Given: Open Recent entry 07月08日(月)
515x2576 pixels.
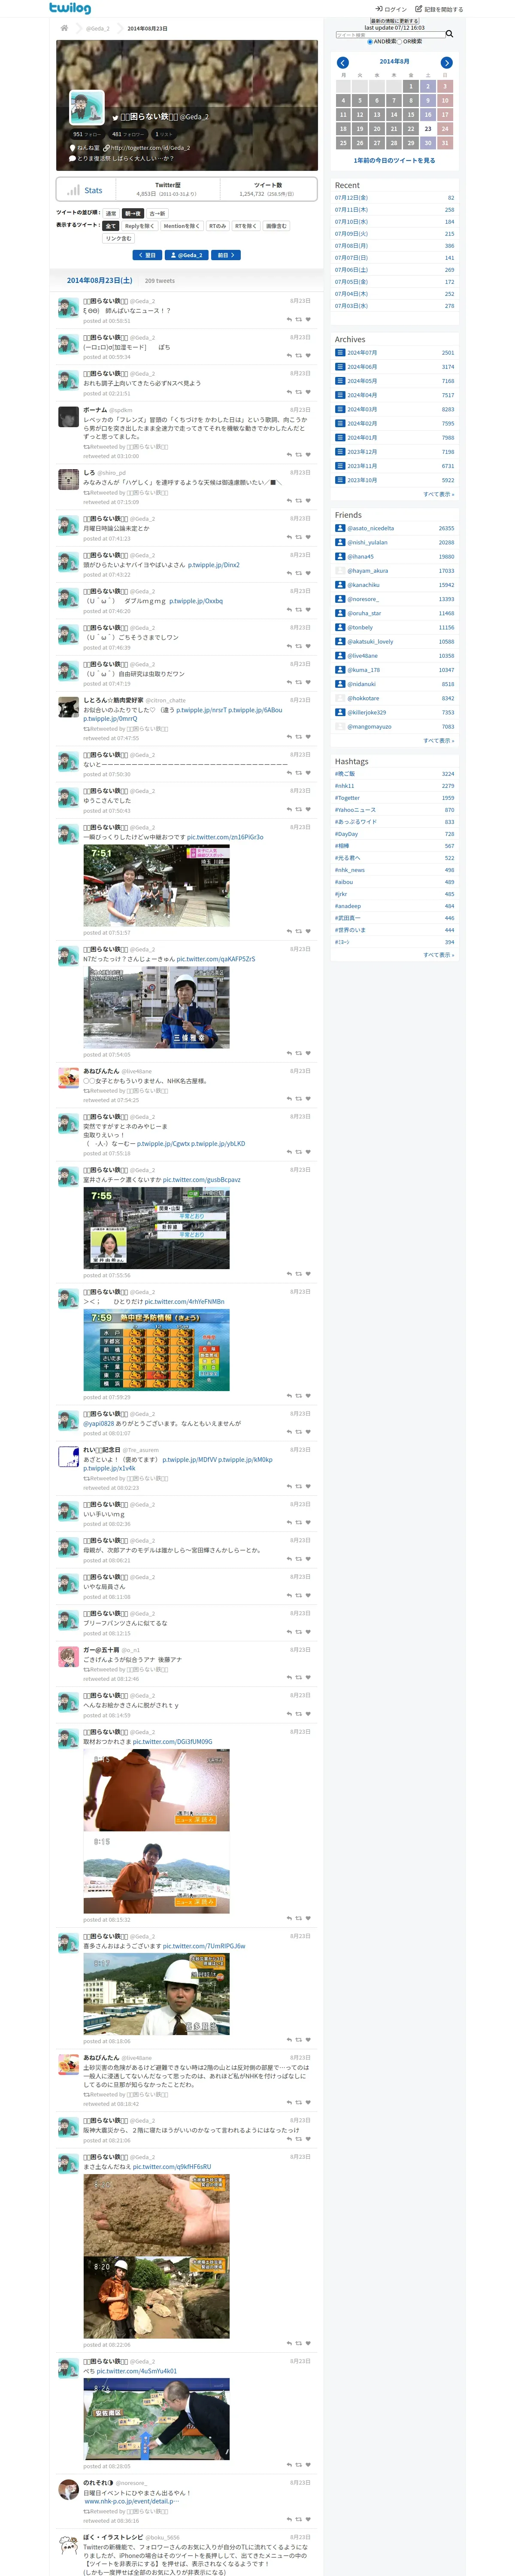Looking at the screenshot, I should point(351,246).
